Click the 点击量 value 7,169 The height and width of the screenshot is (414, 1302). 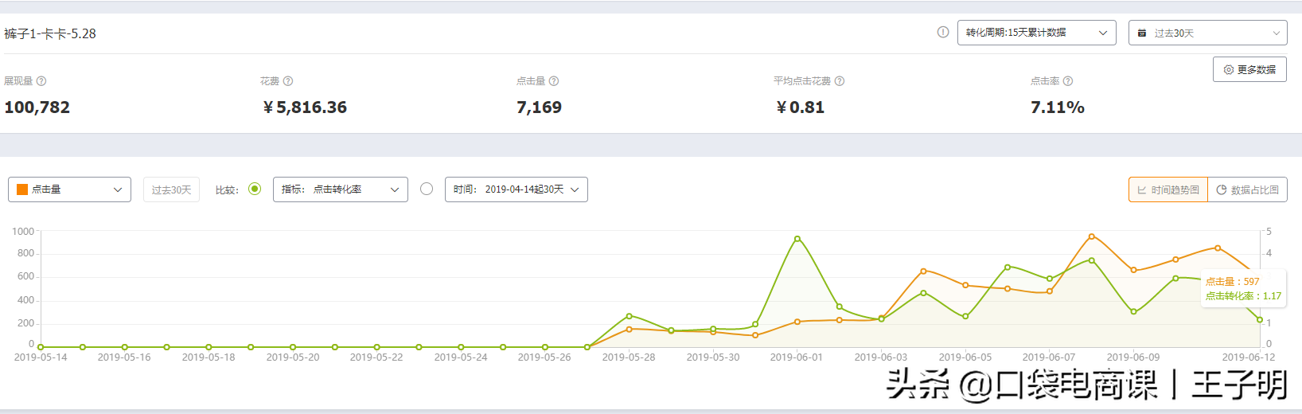click(539, 107)
